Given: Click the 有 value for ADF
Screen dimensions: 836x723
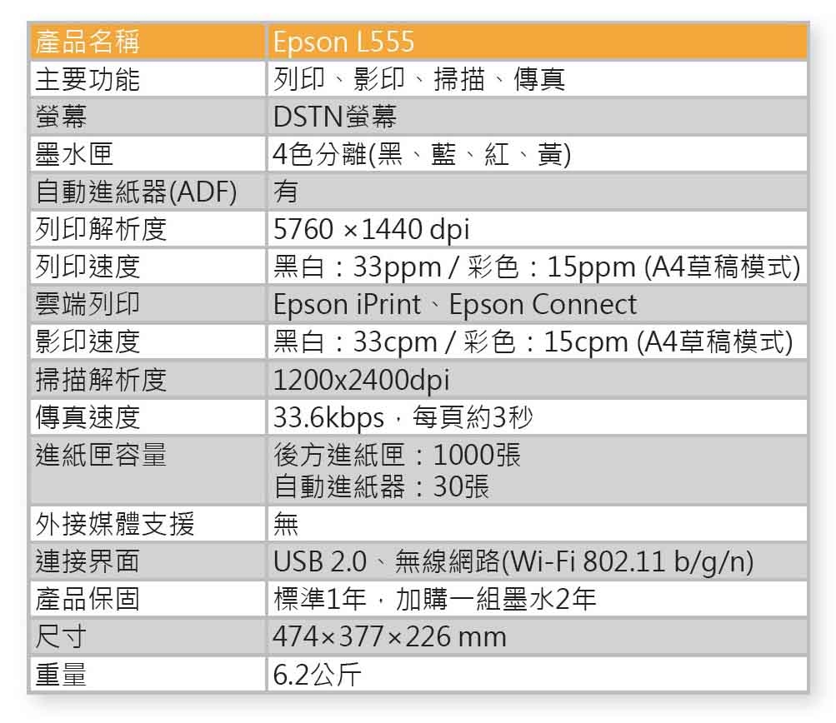Looking at the screenshot, I should pos(286,192).
